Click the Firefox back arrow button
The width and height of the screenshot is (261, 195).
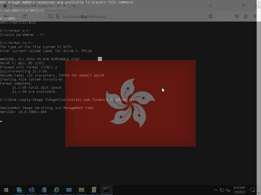click(6, 17)
